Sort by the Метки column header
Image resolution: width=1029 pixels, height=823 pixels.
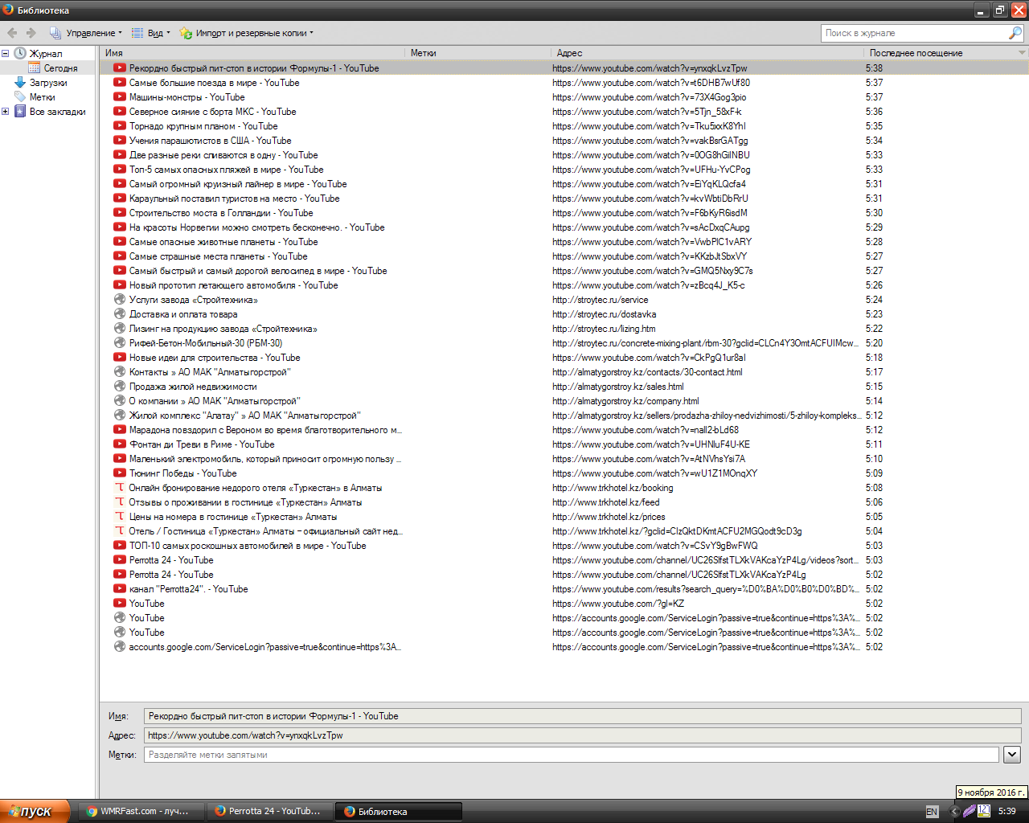[x=478, y=53]
